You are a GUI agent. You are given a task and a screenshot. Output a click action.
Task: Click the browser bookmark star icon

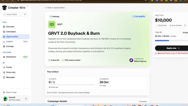tap(145, 1)
